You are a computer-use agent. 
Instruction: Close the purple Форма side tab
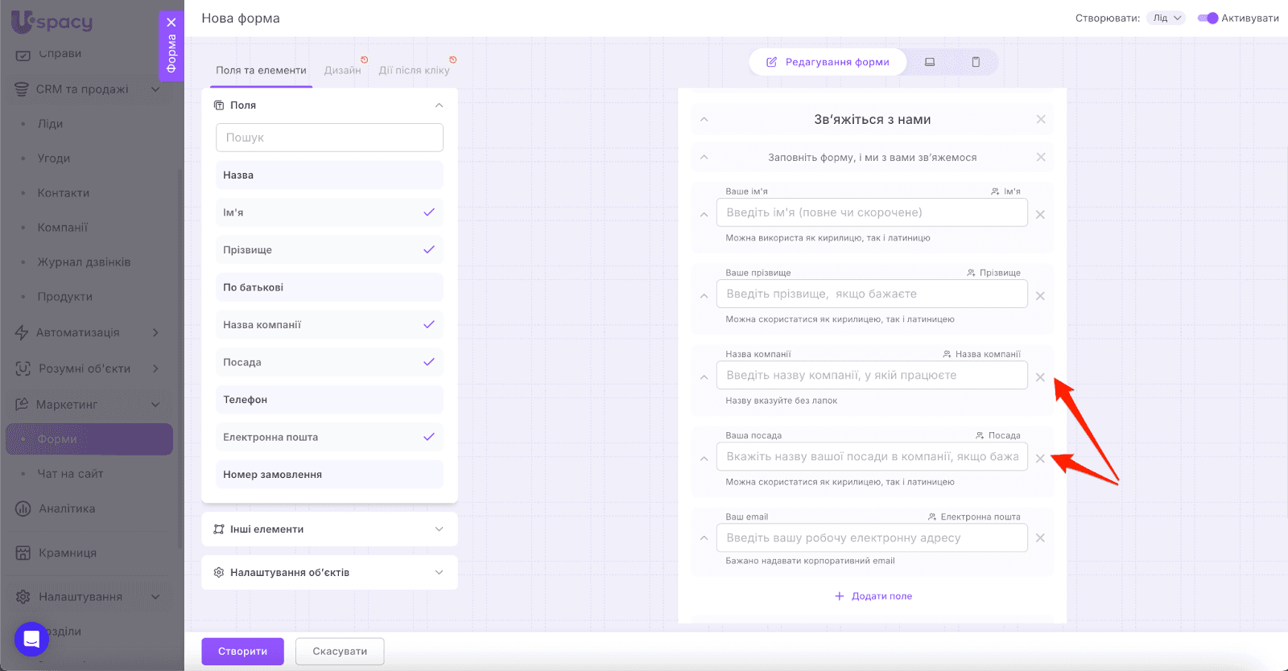(171, 23)
